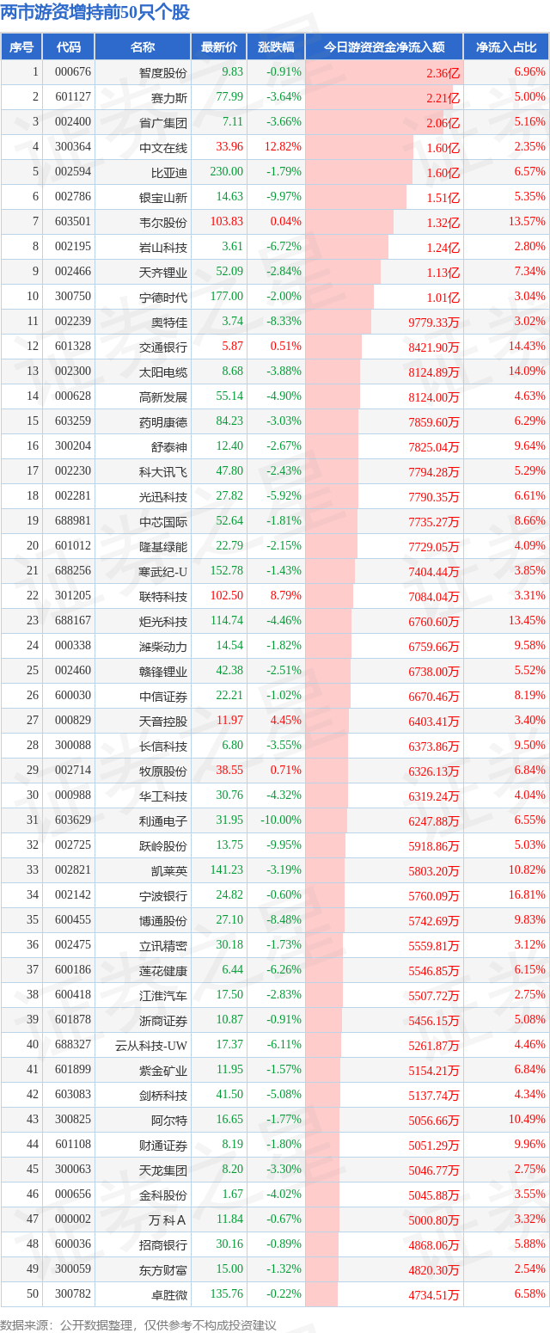Select stock name 阿尔特
This screenshot has height=1333, width=550.
click(169, 1120)
